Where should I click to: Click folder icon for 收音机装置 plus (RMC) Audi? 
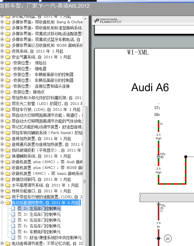pos(8,162)
